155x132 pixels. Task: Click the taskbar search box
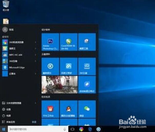point(38,129)
